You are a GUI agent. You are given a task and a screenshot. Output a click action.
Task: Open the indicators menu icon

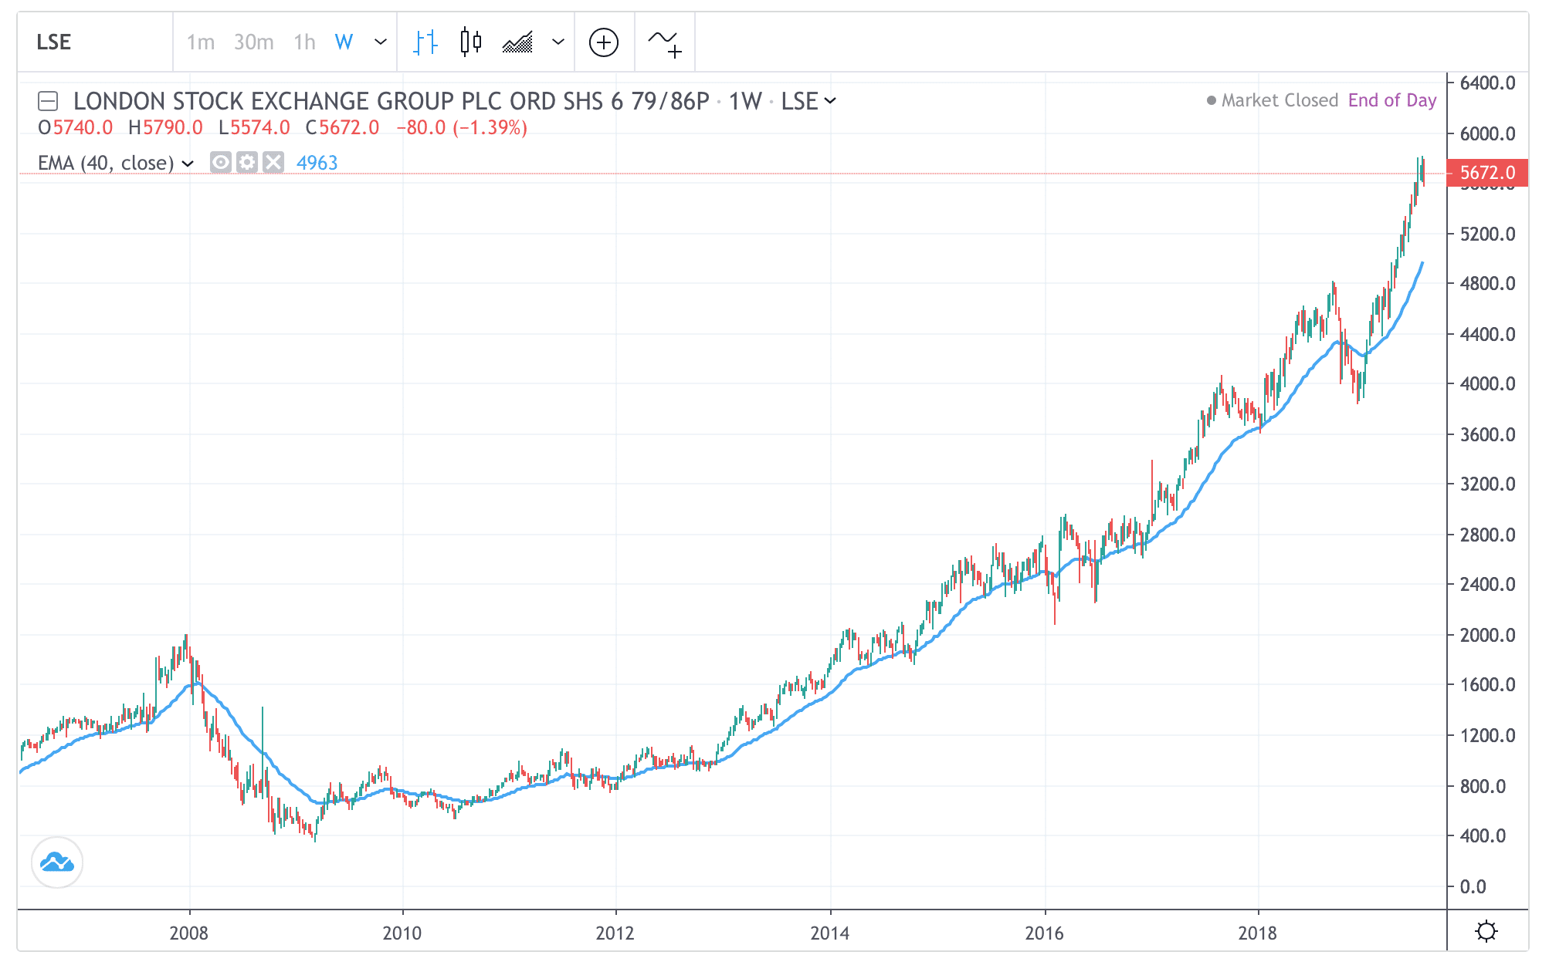665,43
